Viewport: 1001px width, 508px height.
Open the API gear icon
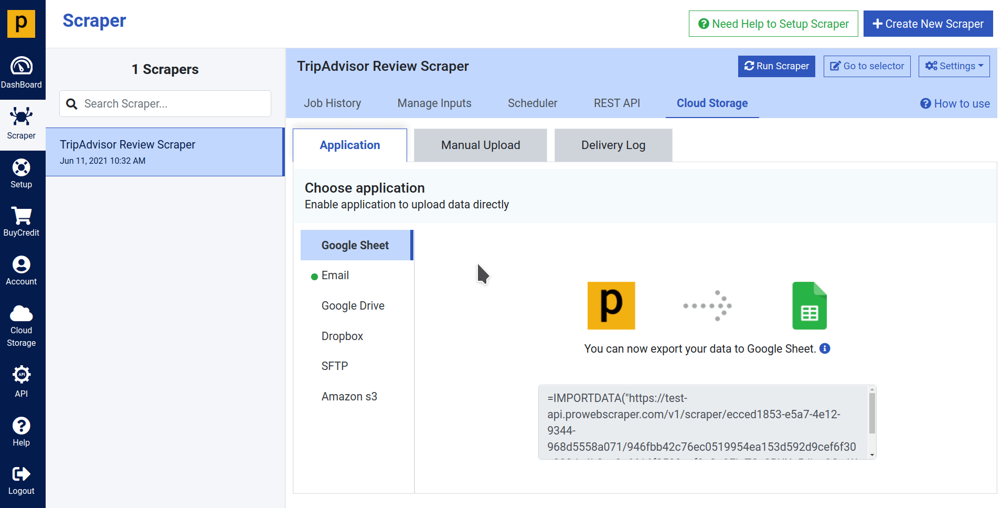22,375
